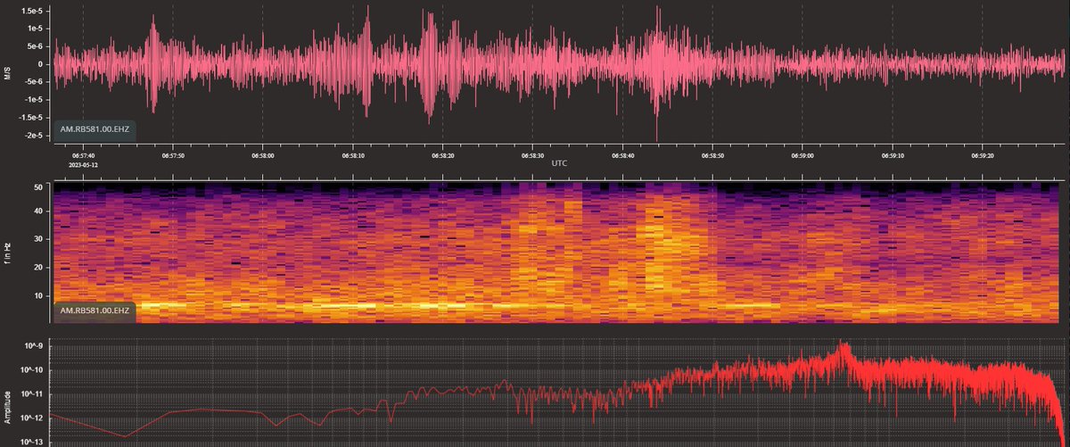Select the 06:58:20 time tick label

[x=443, y=154]
